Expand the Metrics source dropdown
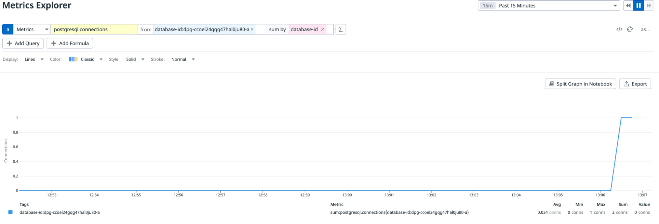This screenshot has height=224, width=659. click(32, 29)
